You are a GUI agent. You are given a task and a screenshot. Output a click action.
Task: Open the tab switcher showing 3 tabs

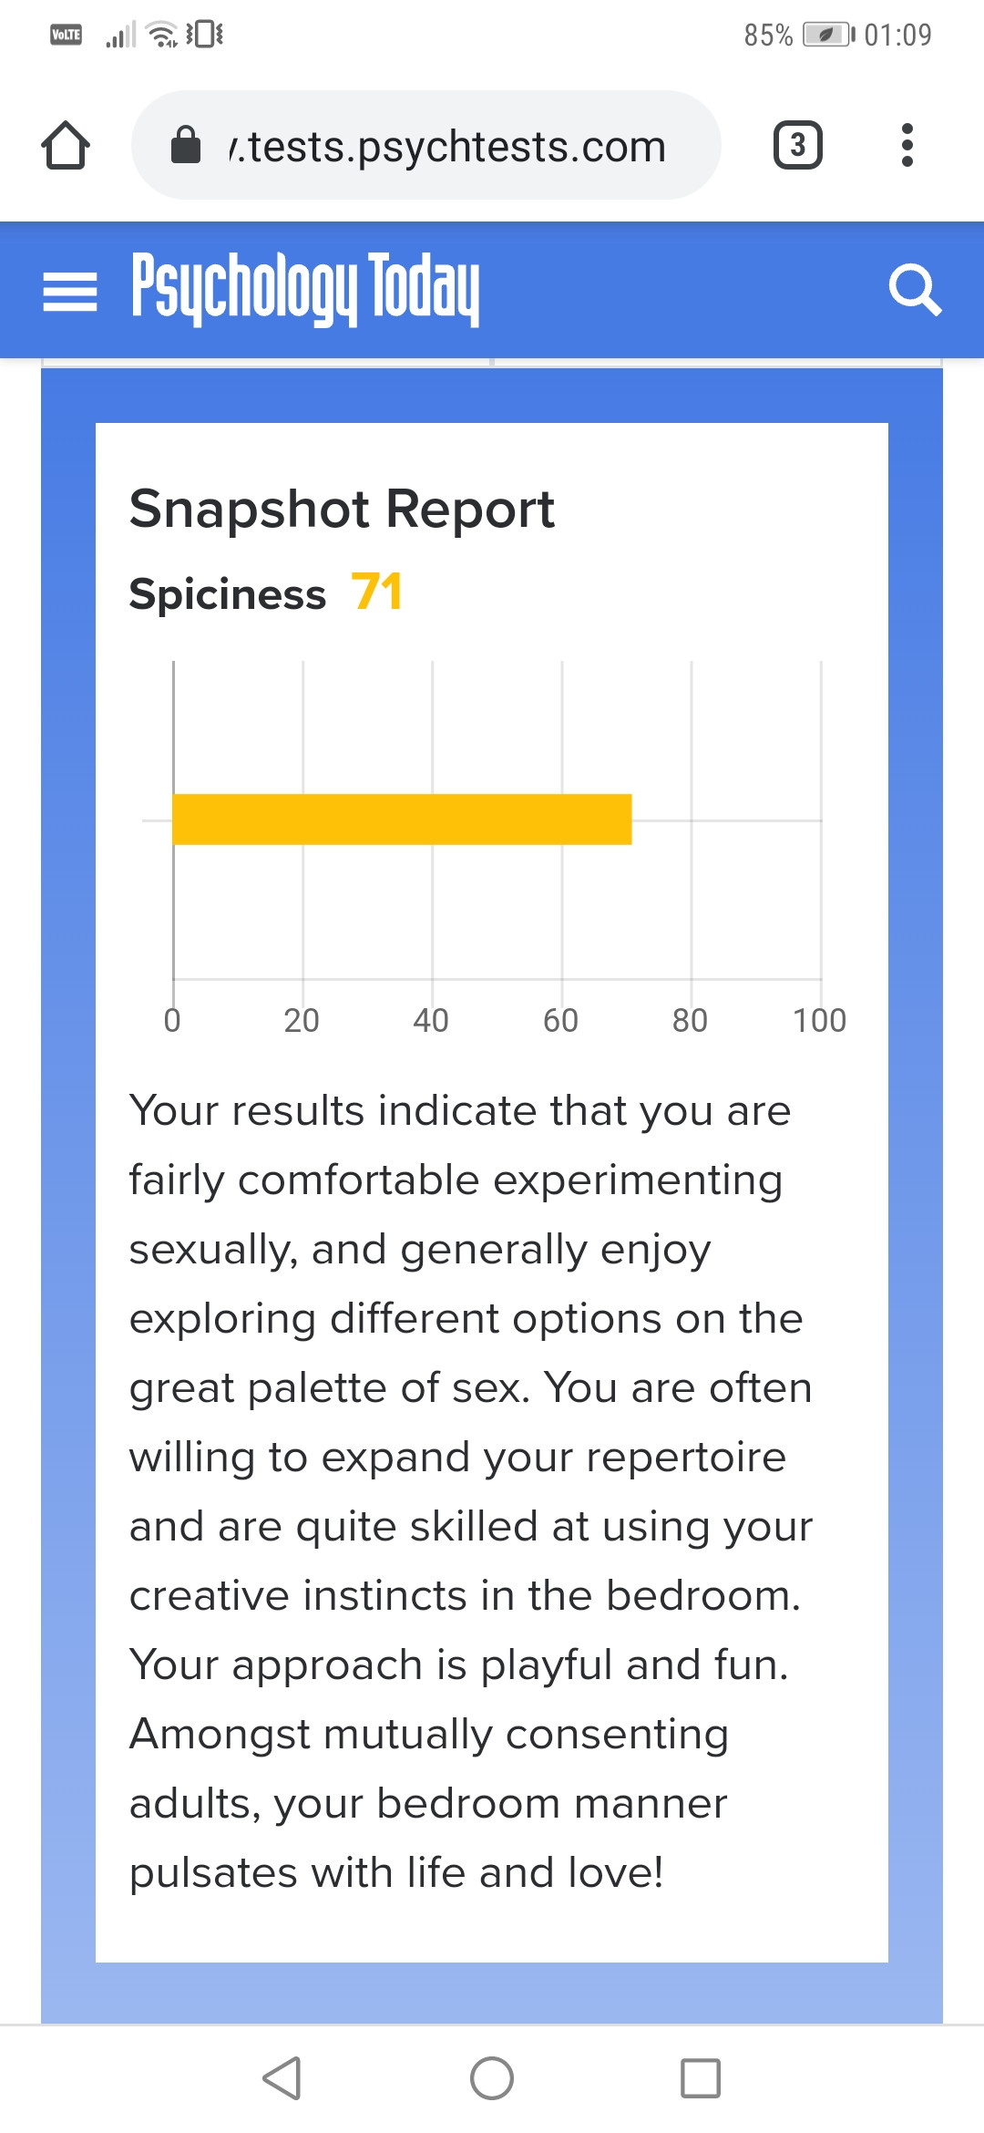pyautogui.click(x=797, y=145)
